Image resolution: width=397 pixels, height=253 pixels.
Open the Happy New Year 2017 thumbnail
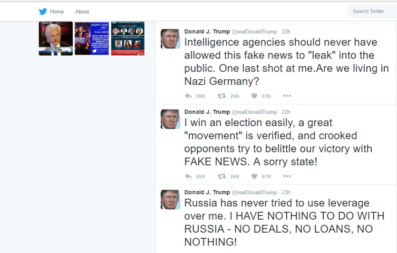click(92, 38)
